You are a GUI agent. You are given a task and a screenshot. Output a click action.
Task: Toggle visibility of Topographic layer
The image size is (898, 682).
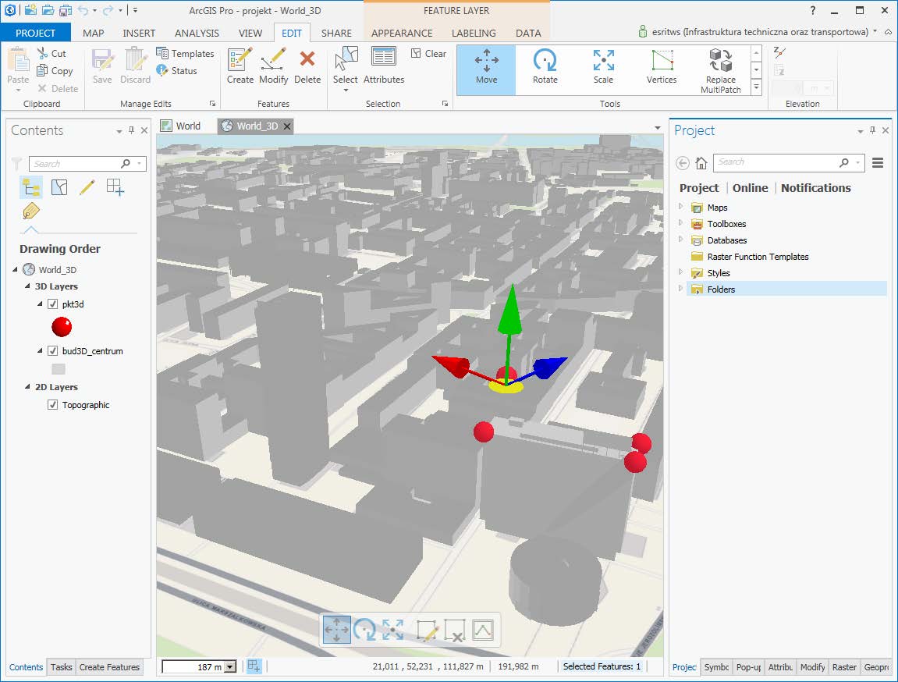[53, 405]
